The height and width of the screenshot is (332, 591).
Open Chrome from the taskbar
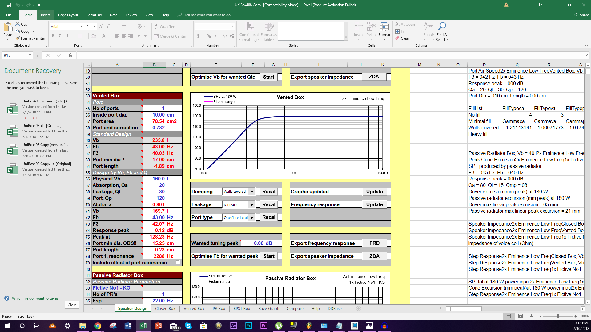click(98, 326)
